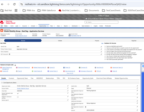Toggle Reseller Represents Deal Registration checkbox
The height and width of the screenshot is (112, 144).
(18, 94)
